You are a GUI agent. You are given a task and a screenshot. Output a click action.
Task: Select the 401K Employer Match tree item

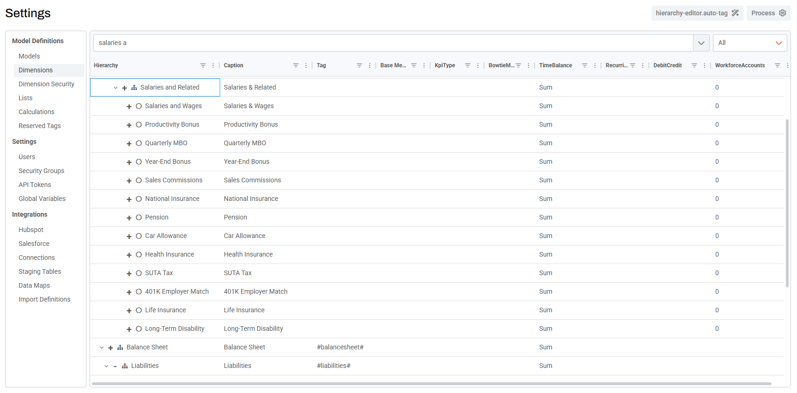point(177,291)
